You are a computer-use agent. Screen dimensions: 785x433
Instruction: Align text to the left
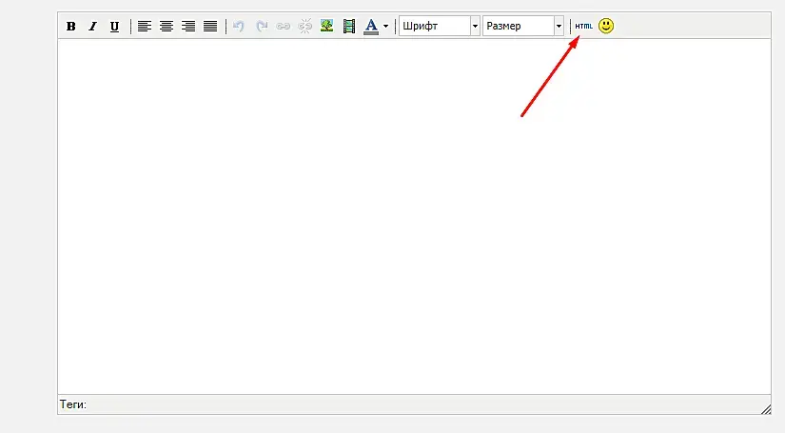(x=145, y=26)
